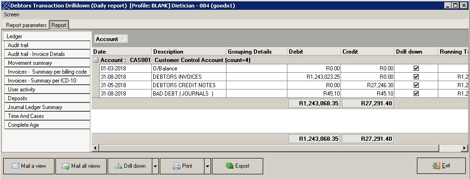Select the DEBTORS INVOICES description cell

click(x=189, y=77)
